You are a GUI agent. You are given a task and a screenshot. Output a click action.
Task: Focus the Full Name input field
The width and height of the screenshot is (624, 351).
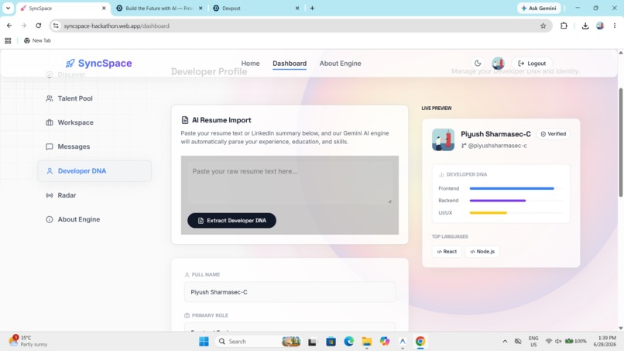(x=290, y=292)
